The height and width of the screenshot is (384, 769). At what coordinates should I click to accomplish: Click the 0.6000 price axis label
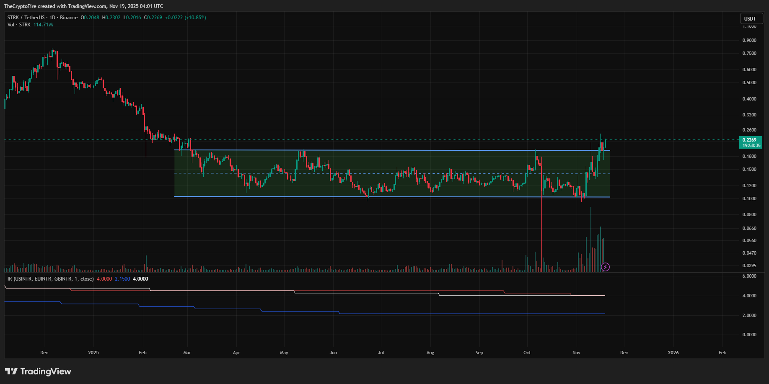pos(749,70)
